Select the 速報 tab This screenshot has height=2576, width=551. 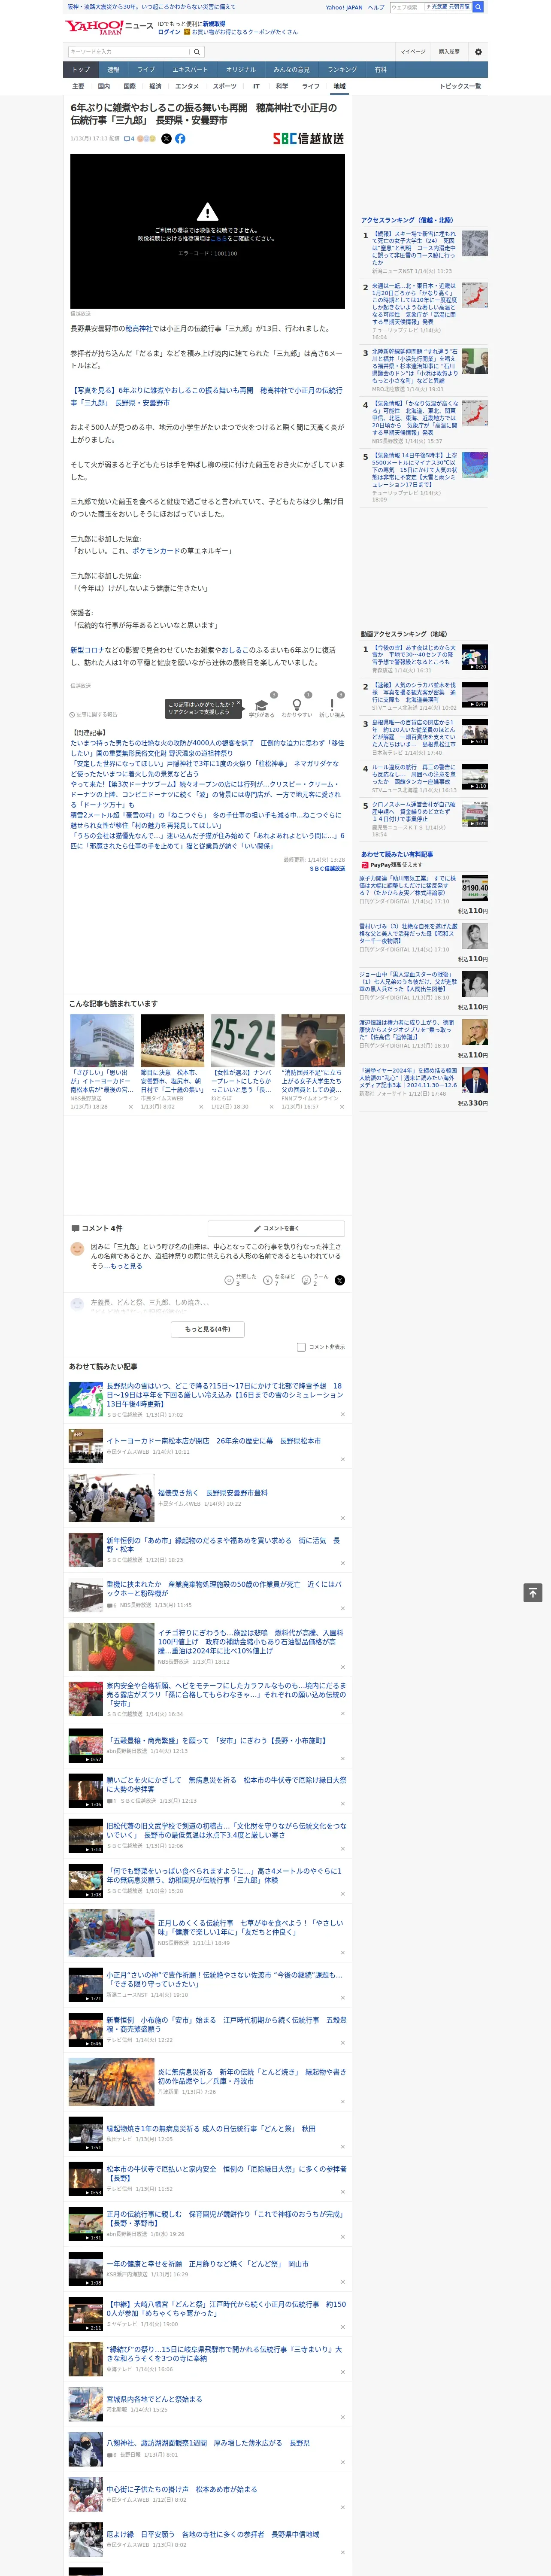113,70
